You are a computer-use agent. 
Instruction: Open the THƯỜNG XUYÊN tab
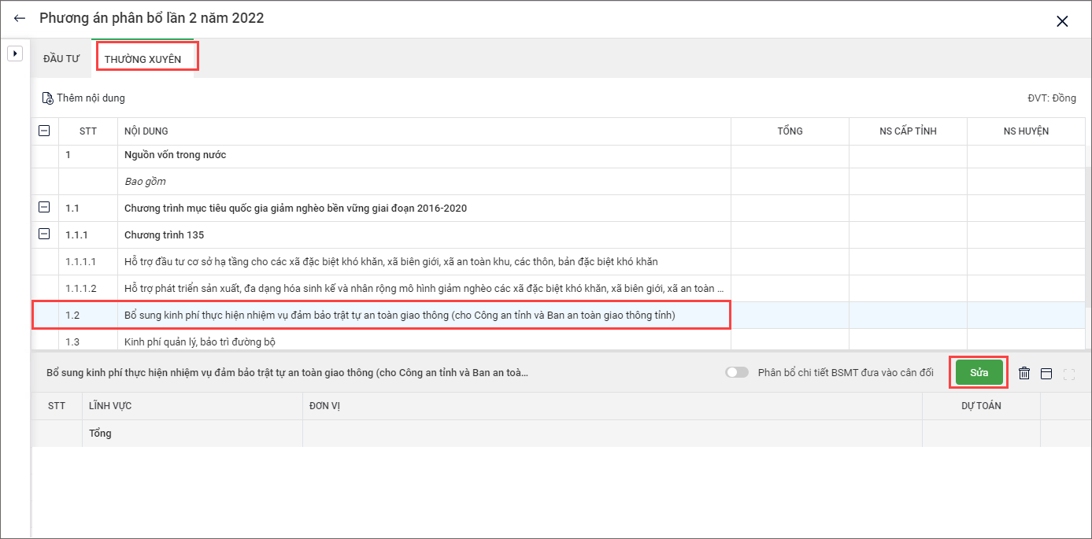coord(143,59)
